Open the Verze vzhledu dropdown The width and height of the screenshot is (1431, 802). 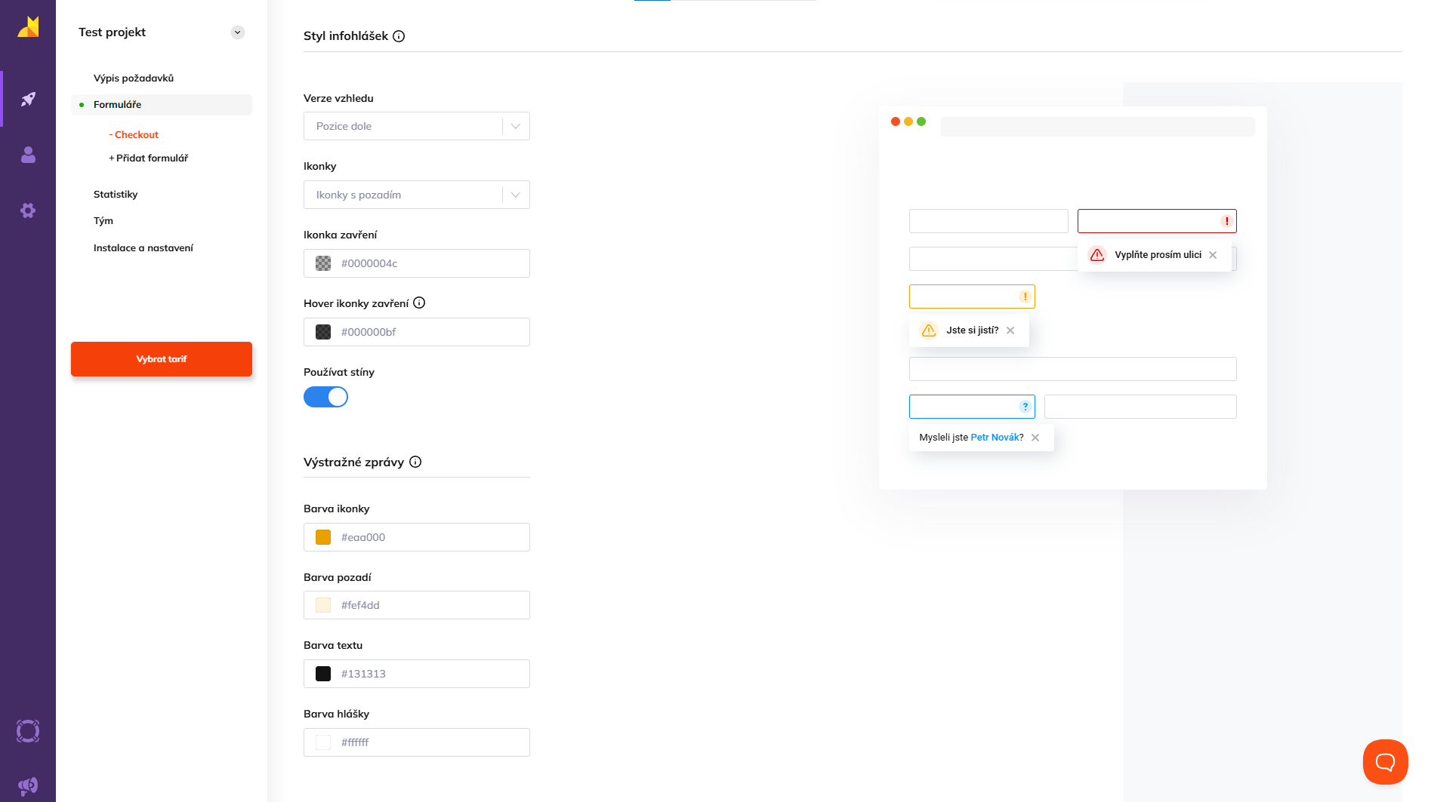(x=416, y=126)
